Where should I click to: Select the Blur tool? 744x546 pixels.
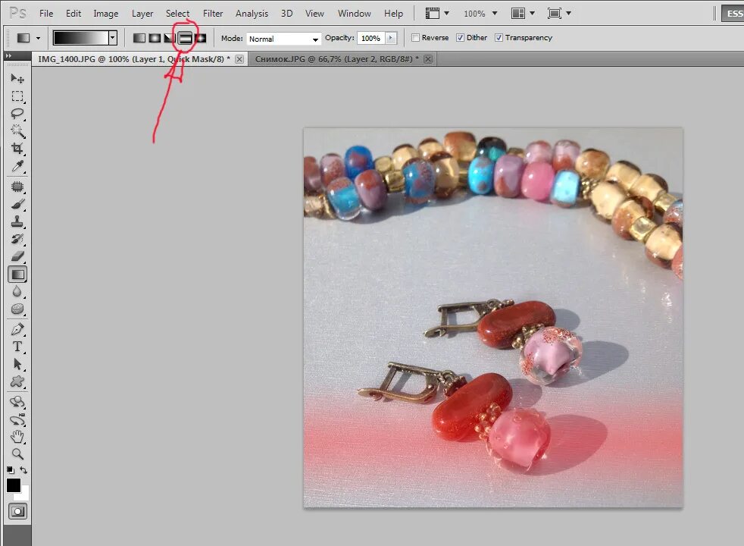click(17, 291)
